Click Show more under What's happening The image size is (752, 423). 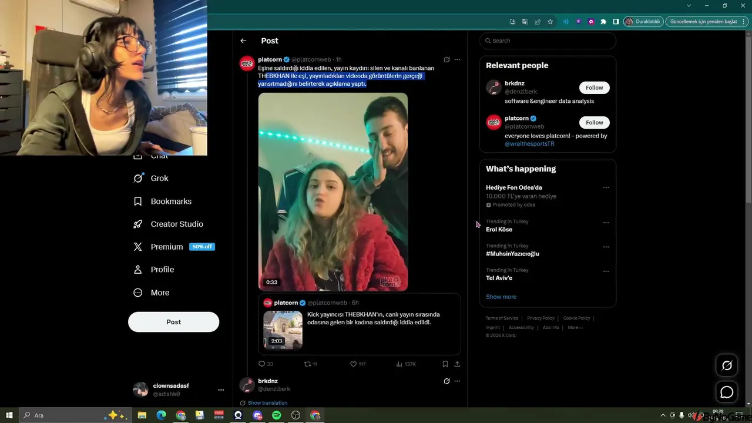[501, 297]
